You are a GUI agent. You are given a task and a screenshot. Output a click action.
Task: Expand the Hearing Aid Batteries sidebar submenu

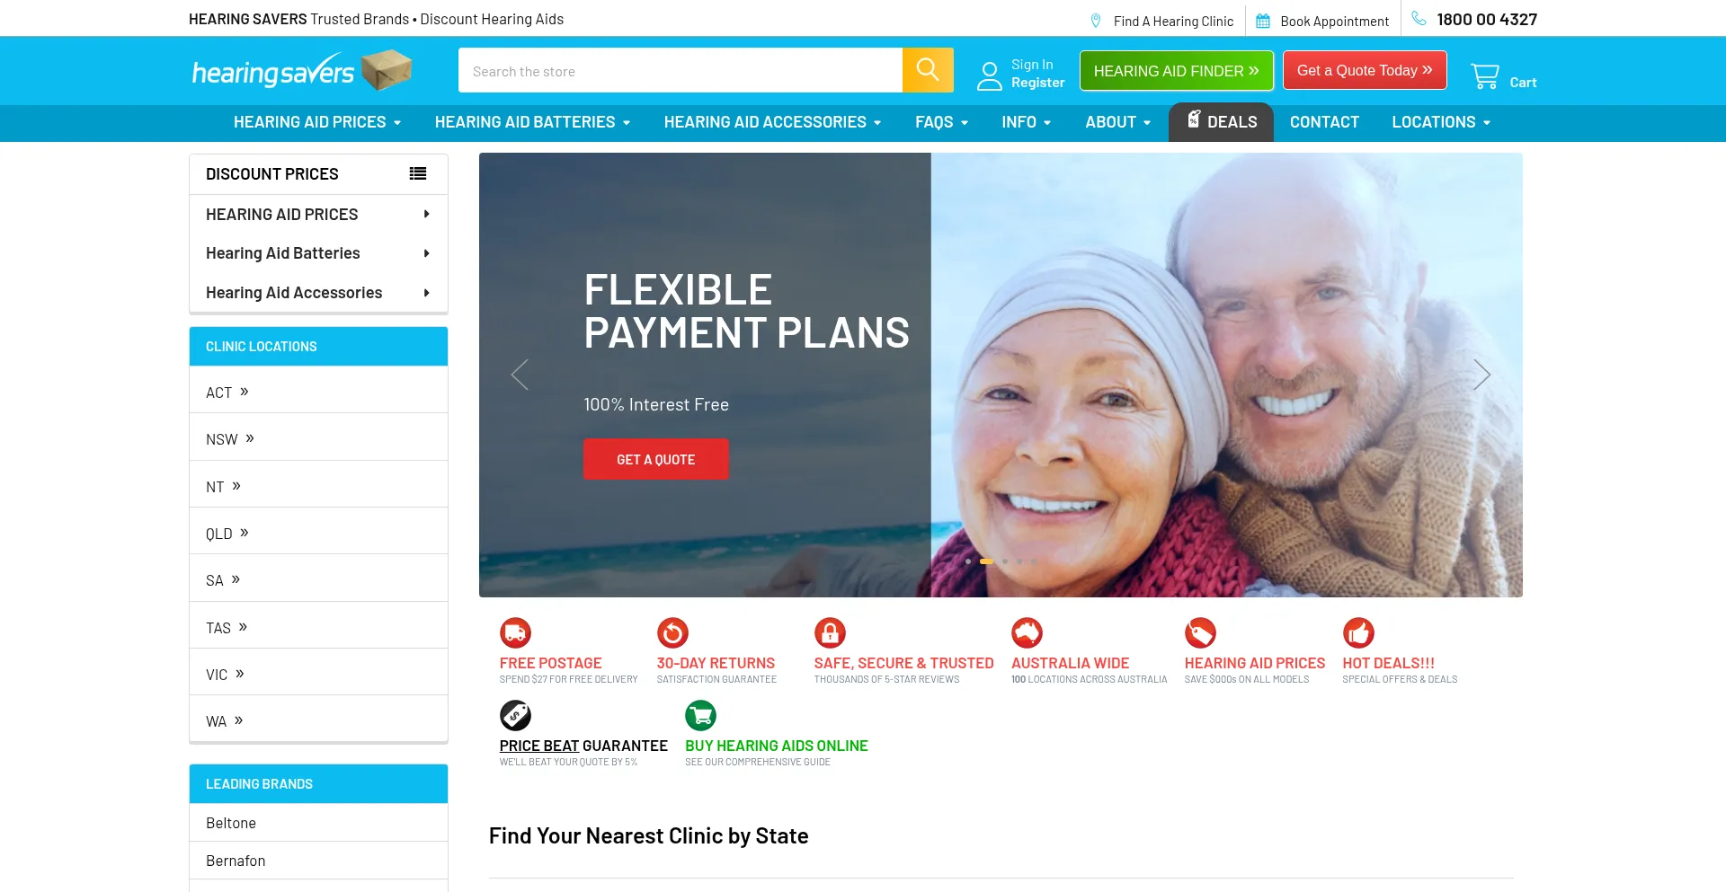coord(426,253)
